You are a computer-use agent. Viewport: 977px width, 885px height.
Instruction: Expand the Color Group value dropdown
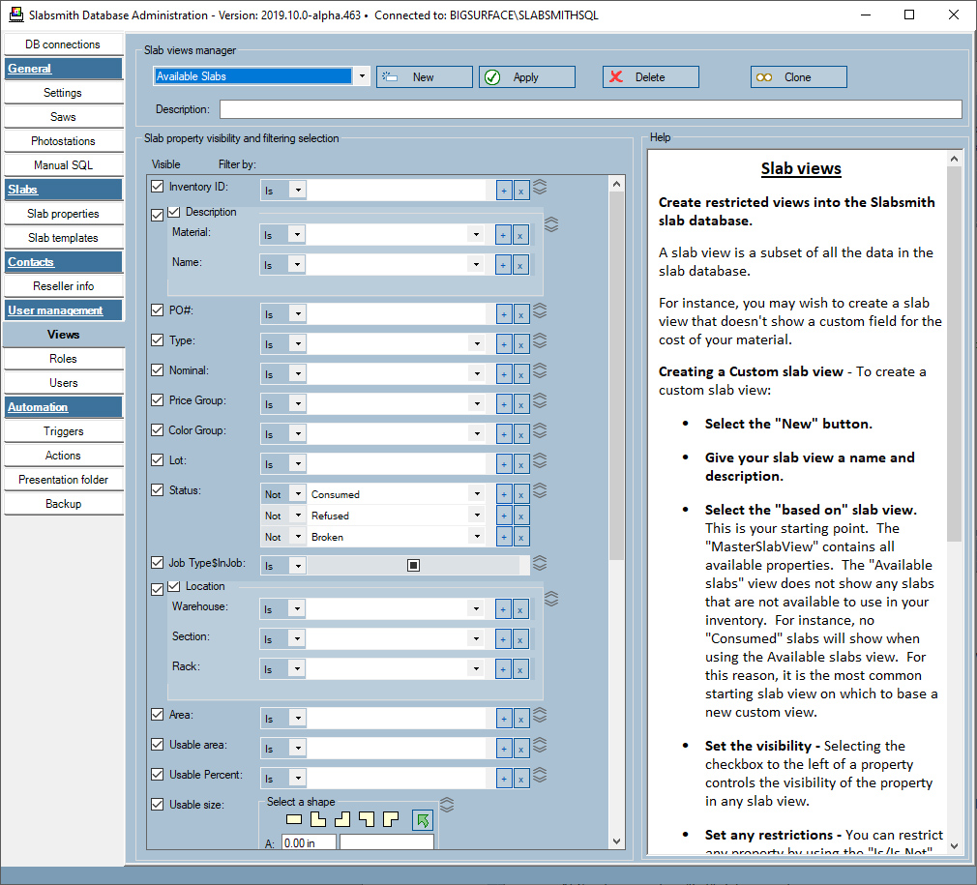[477, 433]
